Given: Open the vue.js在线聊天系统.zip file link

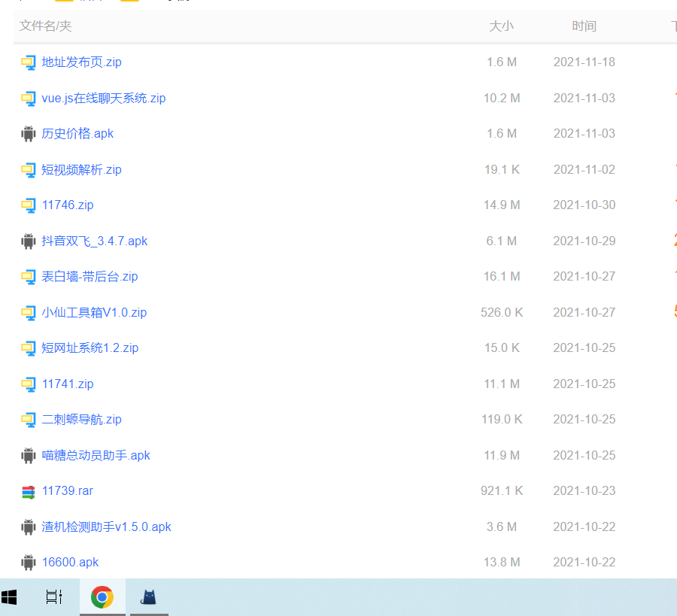Looking at the screenshot, I should click(x=104, y=98).
